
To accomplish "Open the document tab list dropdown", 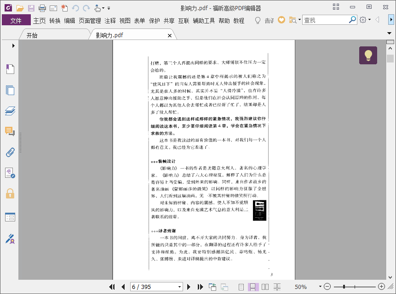I will 389,33.
